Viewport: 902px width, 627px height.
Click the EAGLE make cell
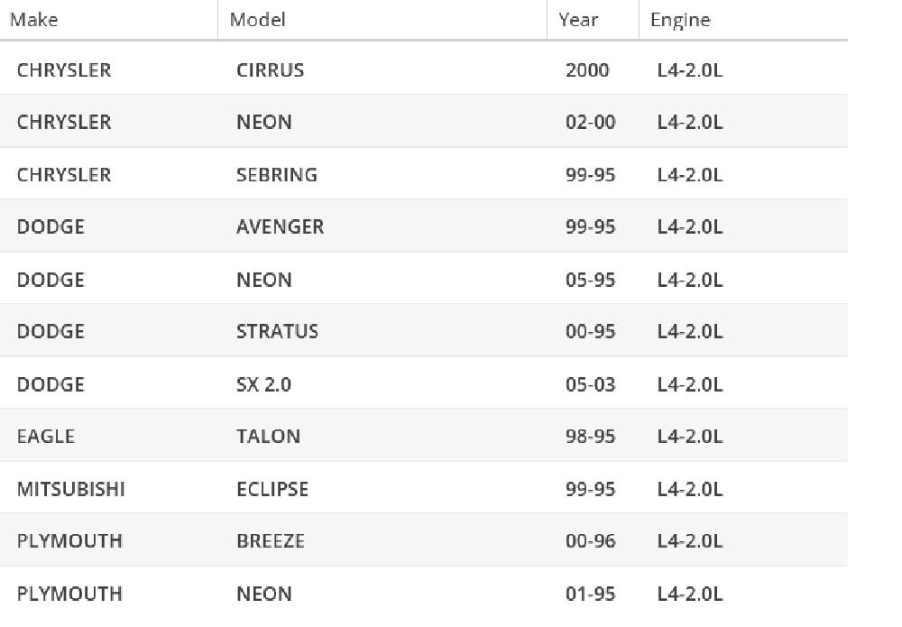pyautogui.click(x=46, y=436)
